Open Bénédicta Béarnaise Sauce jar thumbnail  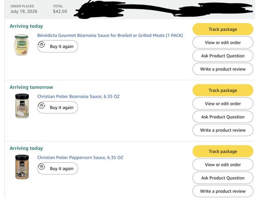[21, 45]
